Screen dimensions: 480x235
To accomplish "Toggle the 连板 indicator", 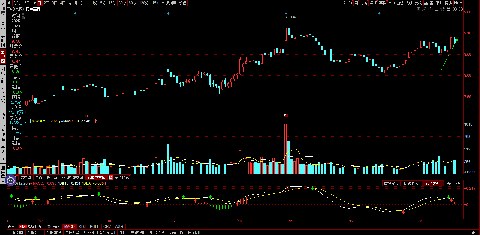I will [373, 3].
